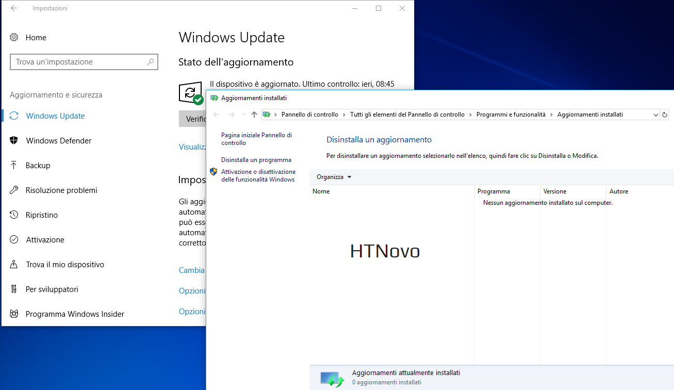This screenshot has width=674, height=390.
Task: Go to Attivazione settings page
Action: [x=45, y=240]
